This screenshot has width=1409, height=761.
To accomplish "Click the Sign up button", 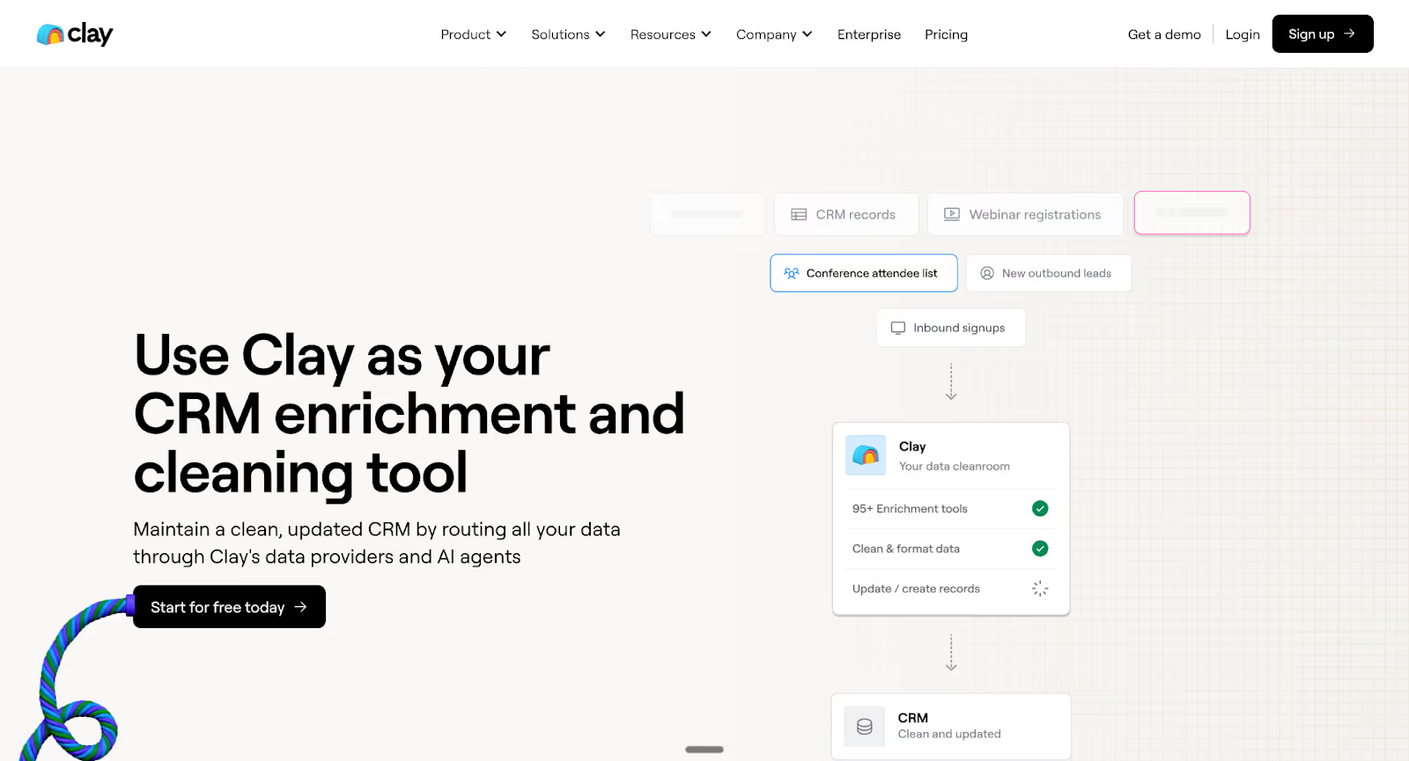I will (1323, 33).
